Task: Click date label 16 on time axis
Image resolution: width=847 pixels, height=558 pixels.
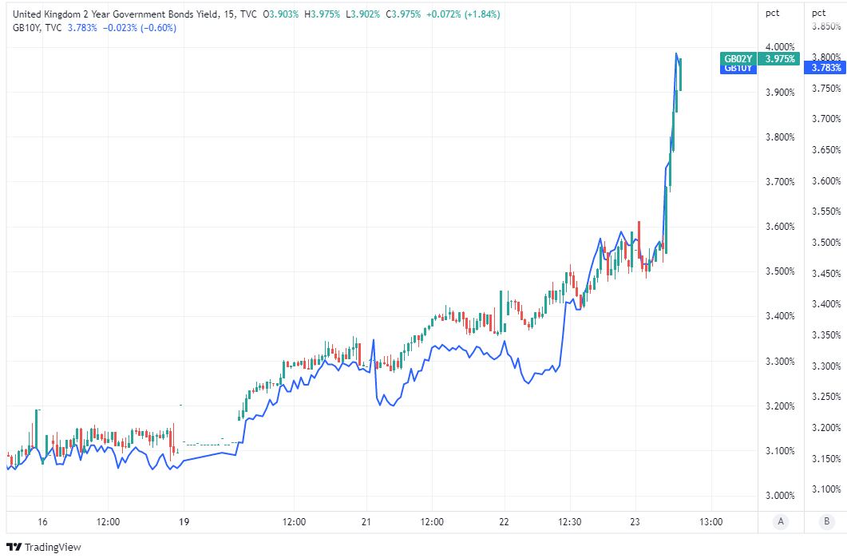Action: tap(42, 522)
